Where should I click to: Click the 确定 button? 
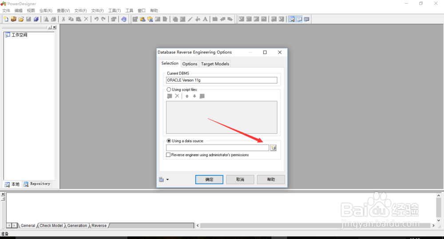click(x=209, y=179)
